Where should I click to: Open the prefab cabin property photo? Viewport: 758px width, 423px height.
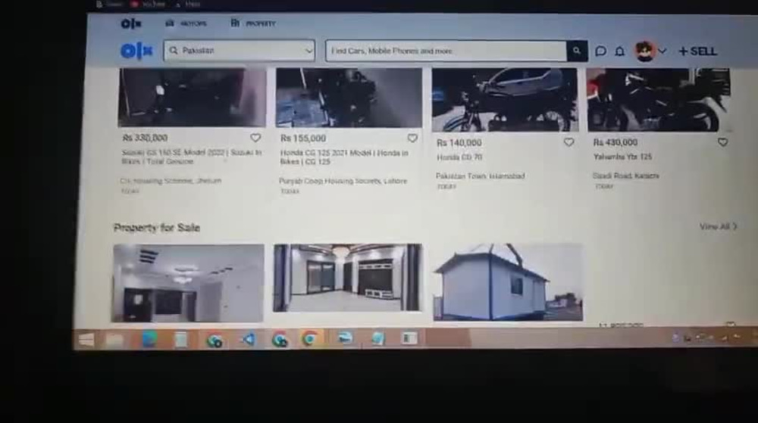508,282
